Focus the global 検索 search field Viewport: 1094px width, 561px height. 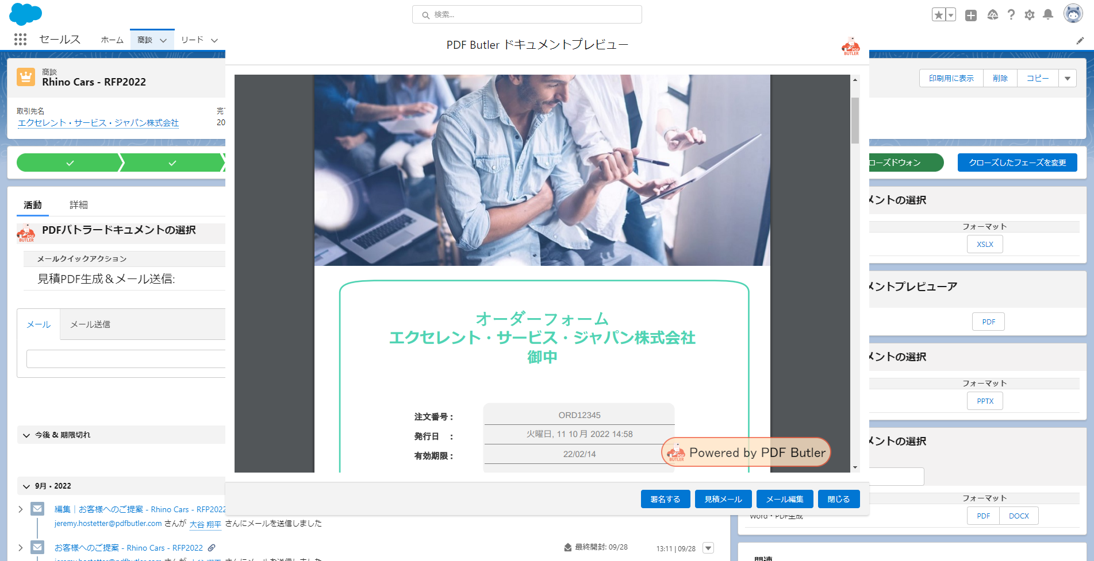tap(527, 14)
